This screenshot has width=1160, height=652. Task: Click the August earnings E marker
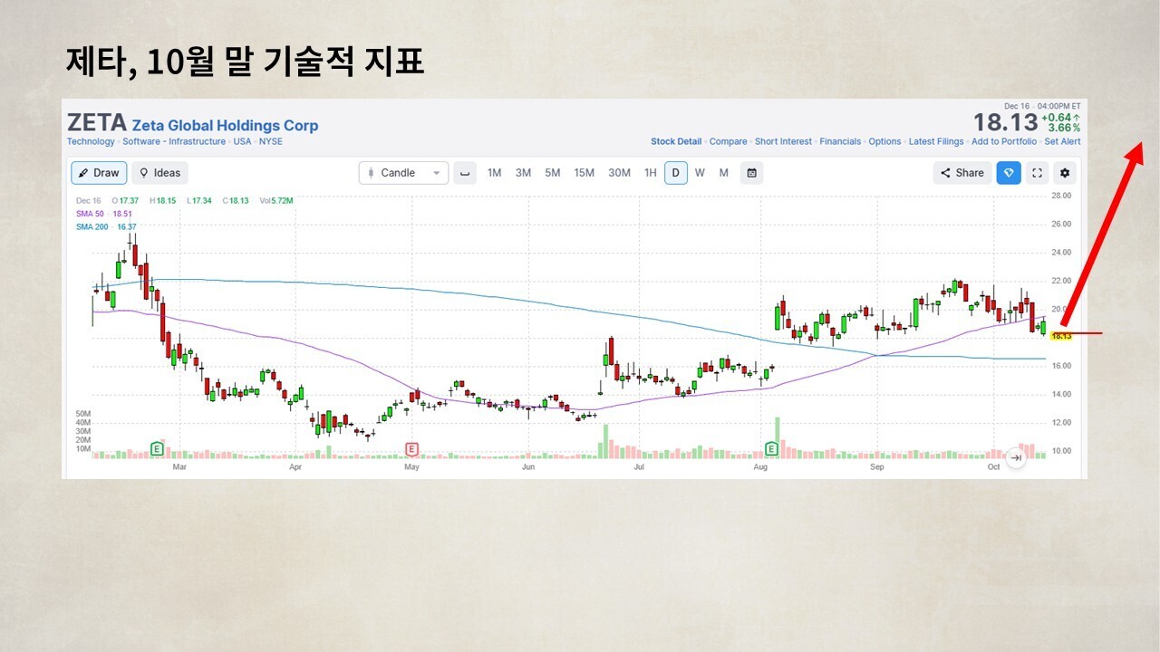pyautogui.click(x=771, y=448)
